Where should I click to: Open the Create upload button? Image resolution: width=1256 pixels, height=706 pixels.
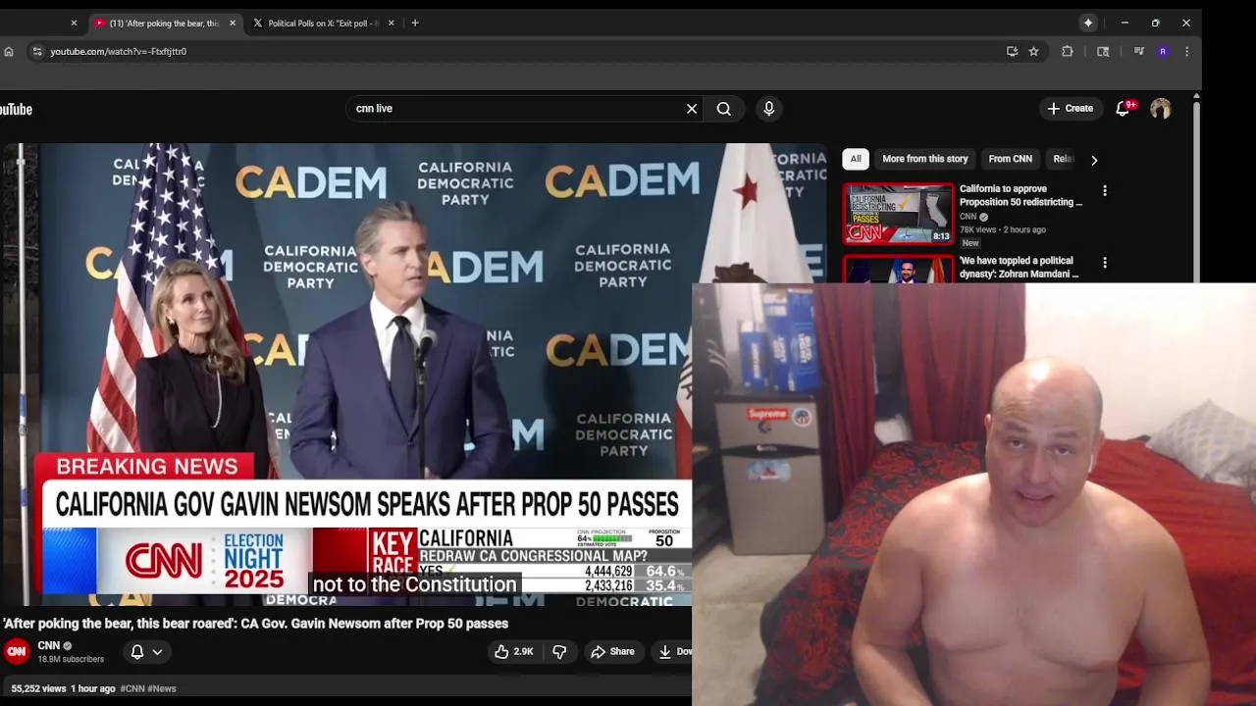1070,109
